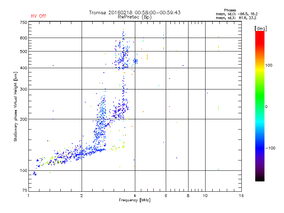Select the "mean, sd,X: 81.8, 23.2" line

(x=236, y=18)
